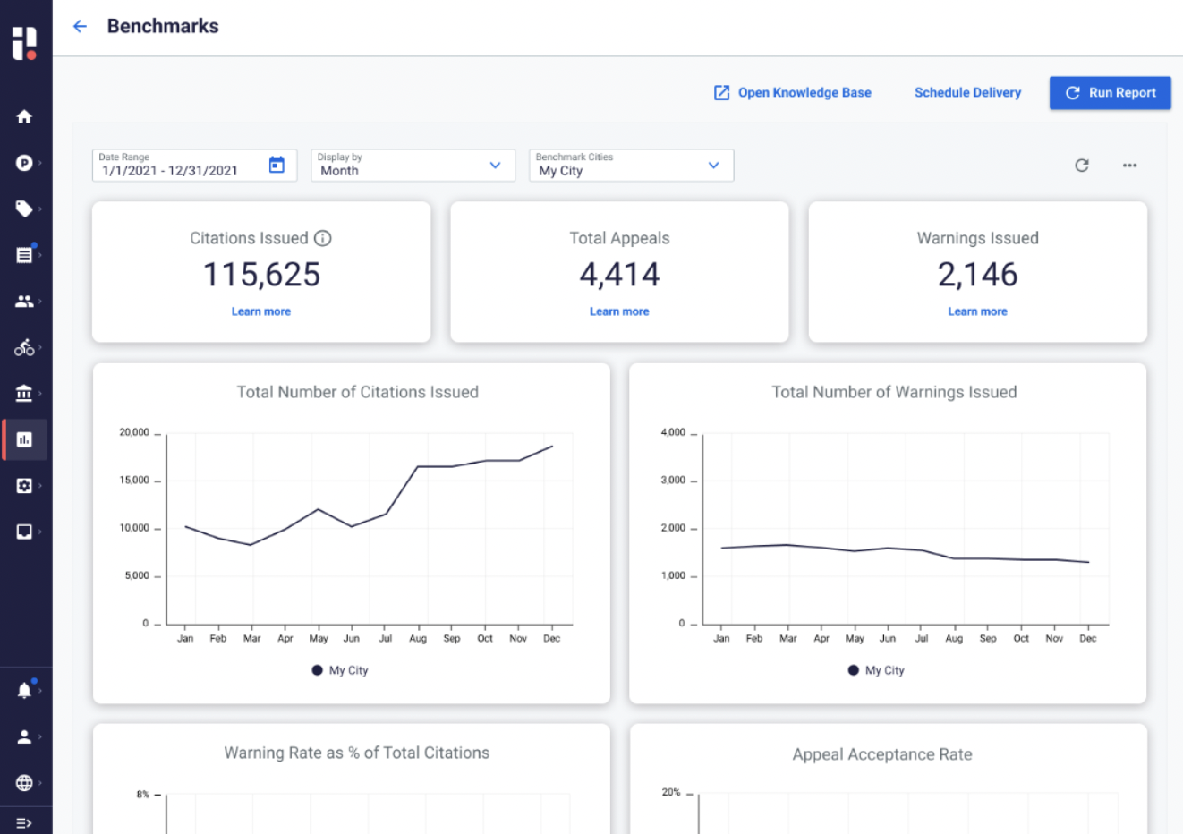Click the globe language icon

(x=24, y=783)
